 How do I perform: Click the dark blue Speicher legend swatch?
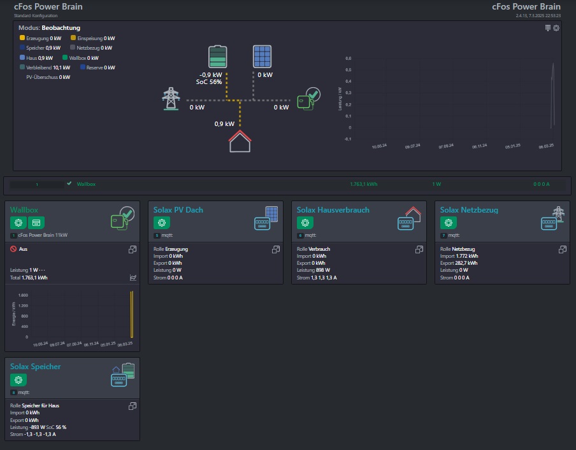coord(22,47)
